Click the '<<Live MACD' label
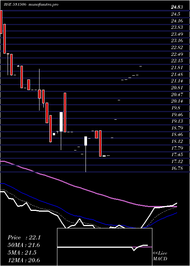The height and width of the screenshot is (266, 190). [x=160, y=256]
